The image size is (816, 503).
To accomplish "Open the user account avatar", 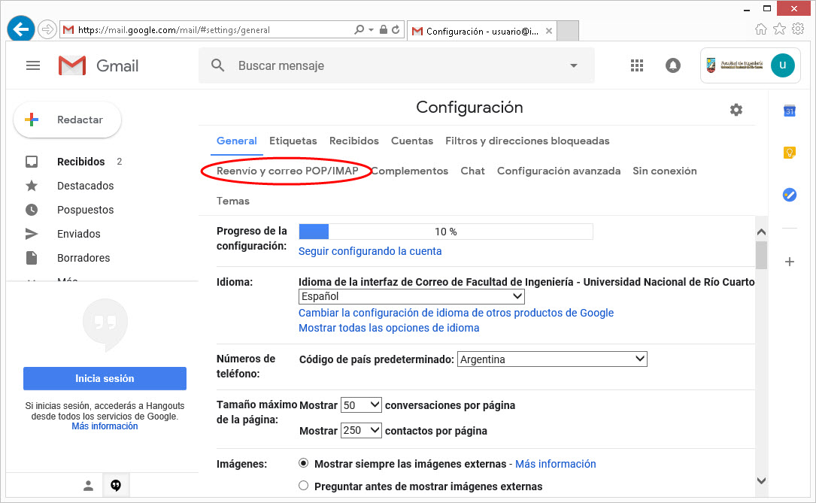I will click(x=782, y=65).
